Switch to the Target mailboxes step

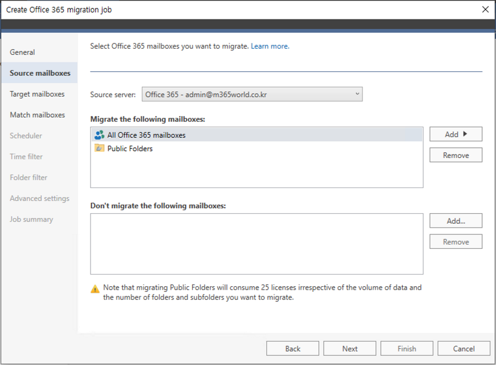click(x=37, y=94)
